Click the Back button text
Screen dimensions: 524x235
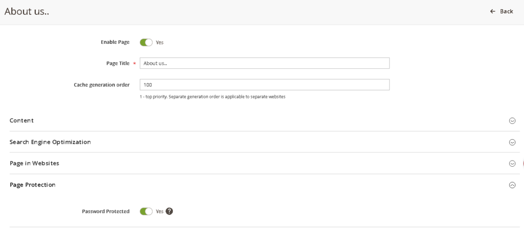tap(506, 11)
